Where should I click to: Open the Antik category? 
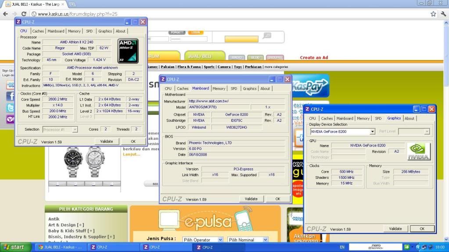coord(54,219)
